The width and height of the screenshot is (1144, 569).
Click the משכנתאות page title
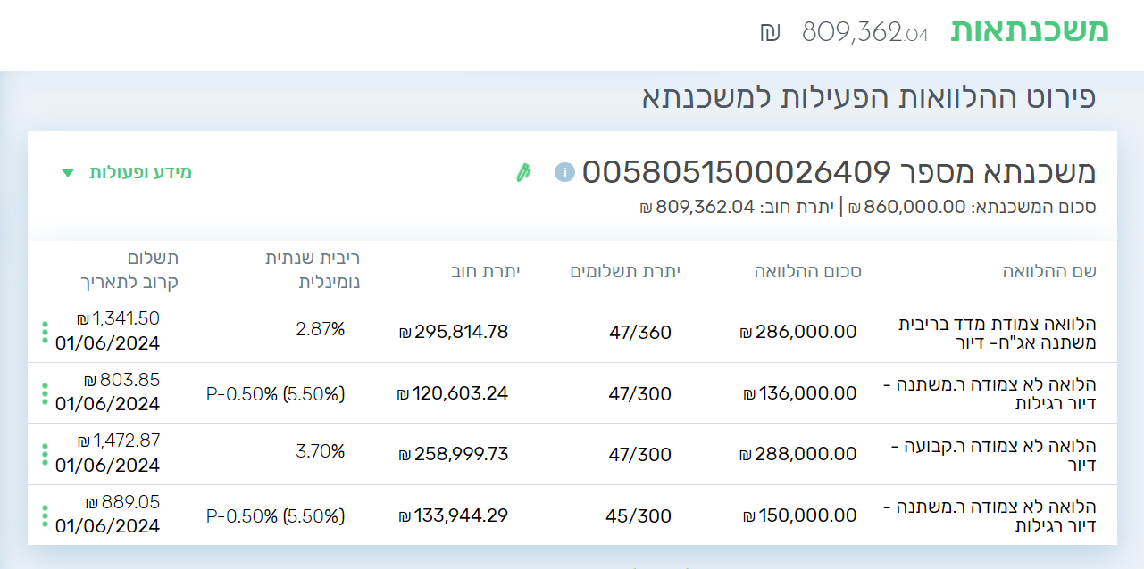click(1029, 31)
